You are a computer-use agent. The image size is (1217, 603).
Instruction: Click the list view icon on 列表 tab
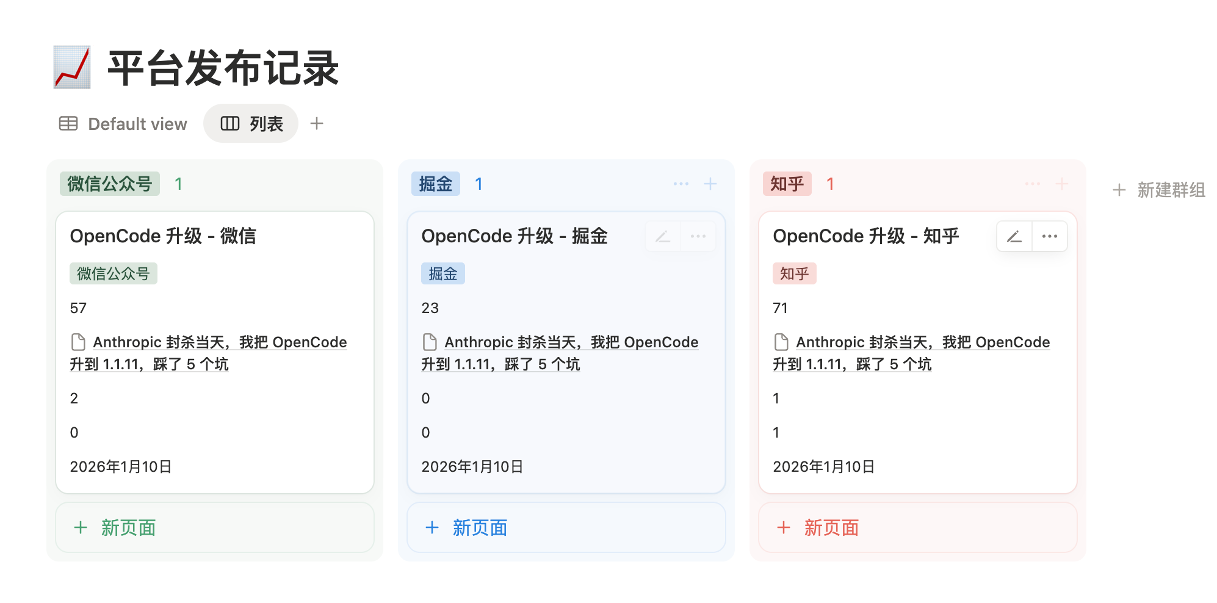(x=230, y=123)
